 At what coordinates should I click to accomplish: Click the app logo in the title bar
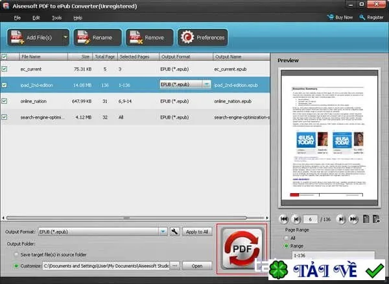point(5,6)
